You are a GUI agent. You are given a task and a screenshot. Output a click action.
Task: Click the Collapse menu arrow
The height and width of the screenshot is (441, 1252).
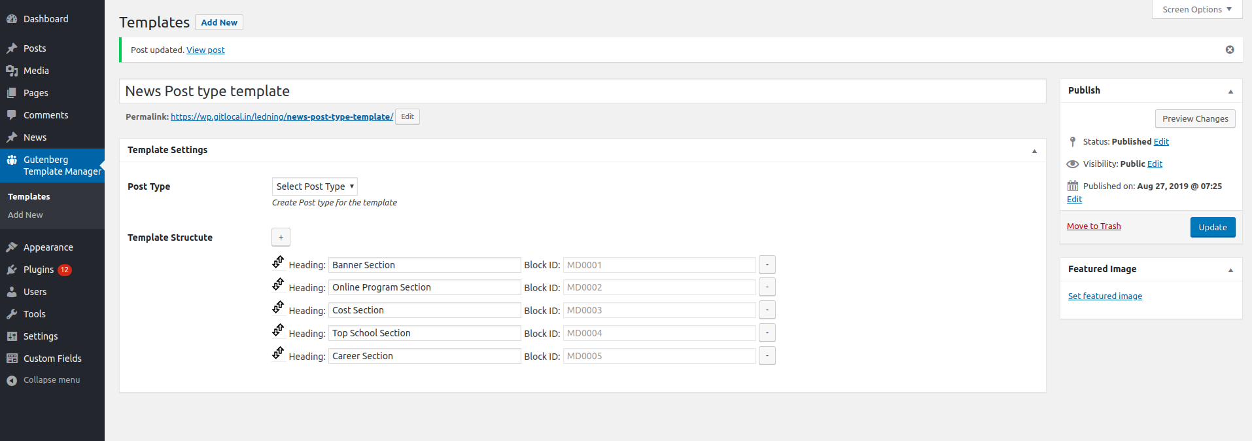12,380
